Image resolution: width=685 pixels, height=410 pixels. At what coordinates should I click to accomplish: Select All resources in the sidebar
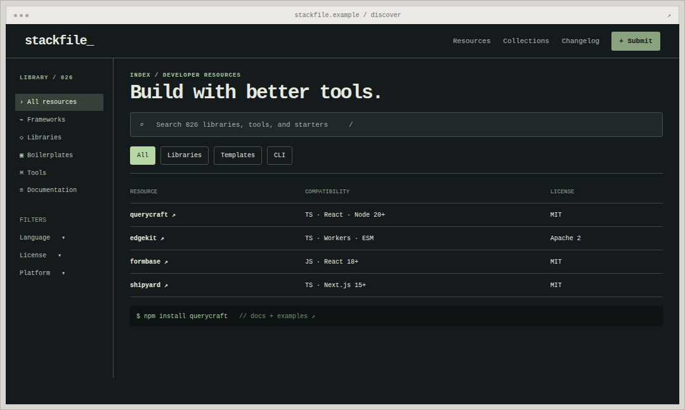60,102
